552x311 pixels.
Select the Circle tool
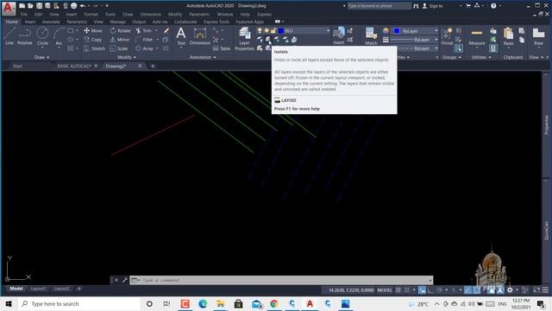(42, 36)
